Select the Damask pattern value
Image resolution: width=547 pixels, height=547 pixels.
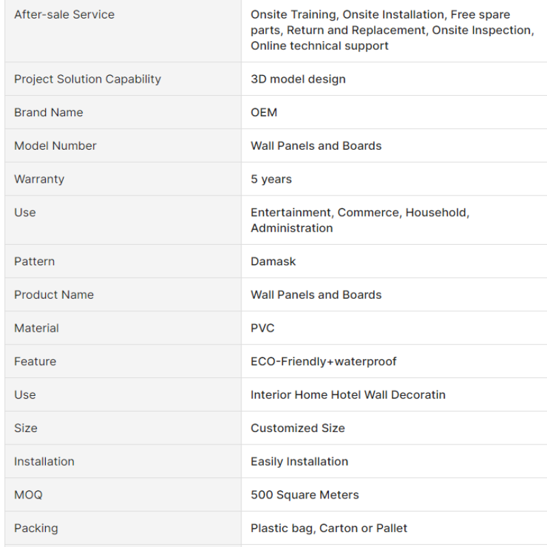273,262
